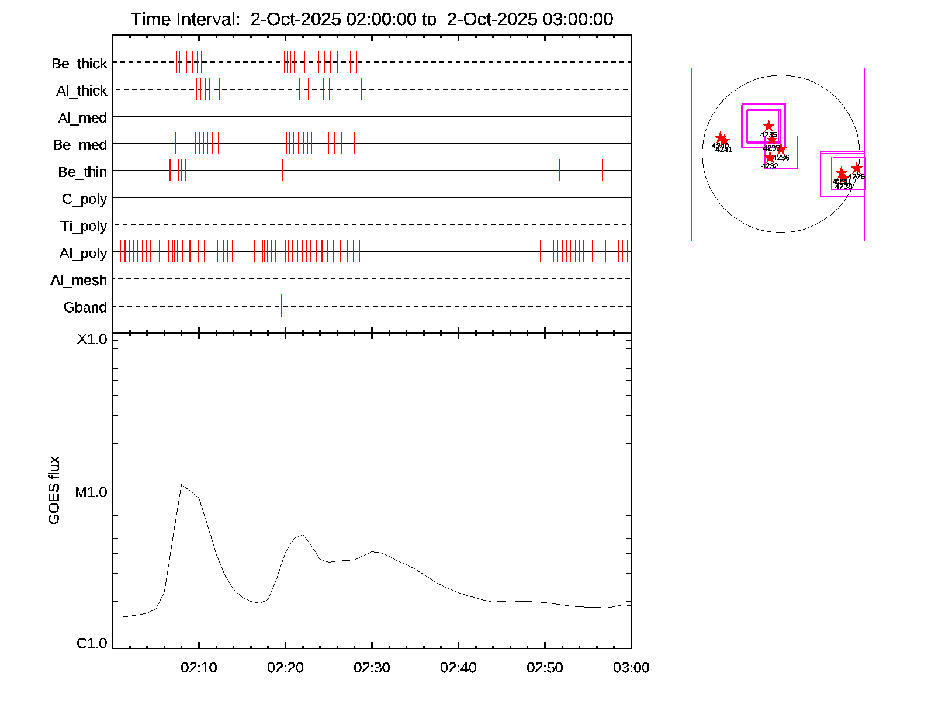The height and width of the screenshot is (701, 935).
Task: Click the Ti_poly filter row label
Action: pyautogui.click(x=84, y=226)
